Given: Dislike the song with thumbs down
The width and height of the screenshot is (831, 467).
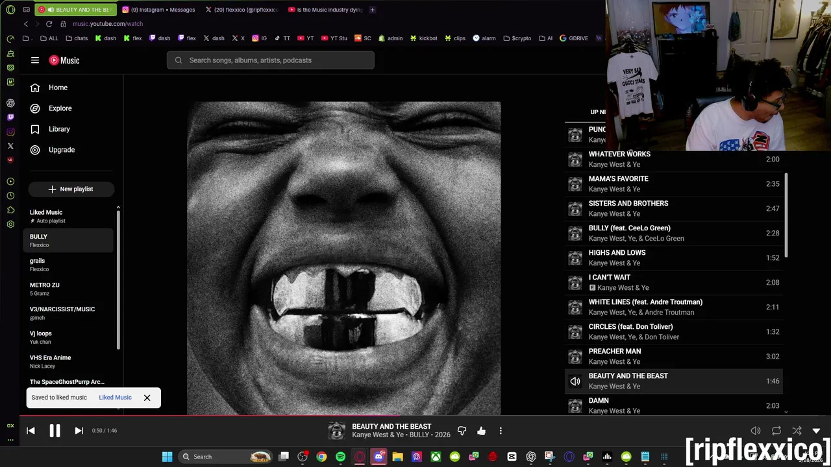Looking at the screenshot, I should click(462, 431).
